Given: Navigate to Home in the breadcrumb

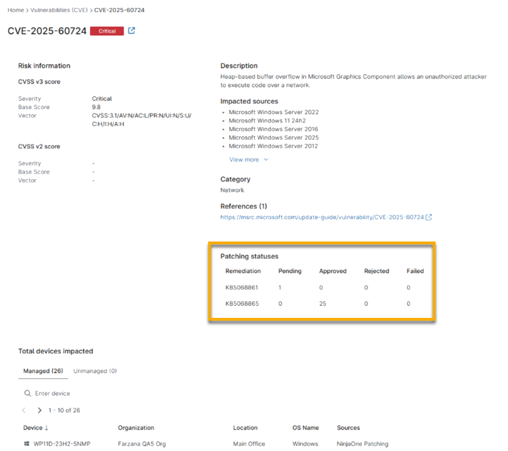Looking at the screenshot, I should 15,10.
